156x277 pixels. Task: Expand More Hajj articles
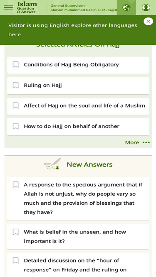click(132, 142)
